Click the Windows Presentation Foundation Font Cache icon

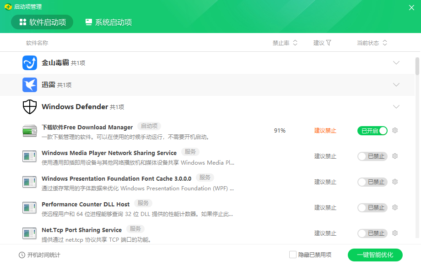click(x=30, y=182)
